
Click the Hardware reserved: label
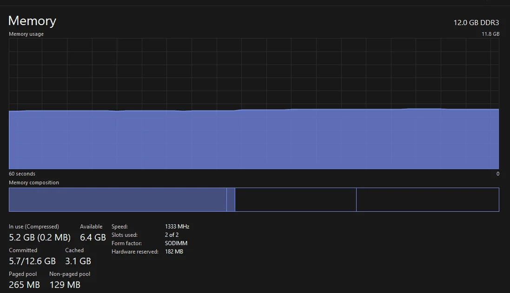(135, 252)
